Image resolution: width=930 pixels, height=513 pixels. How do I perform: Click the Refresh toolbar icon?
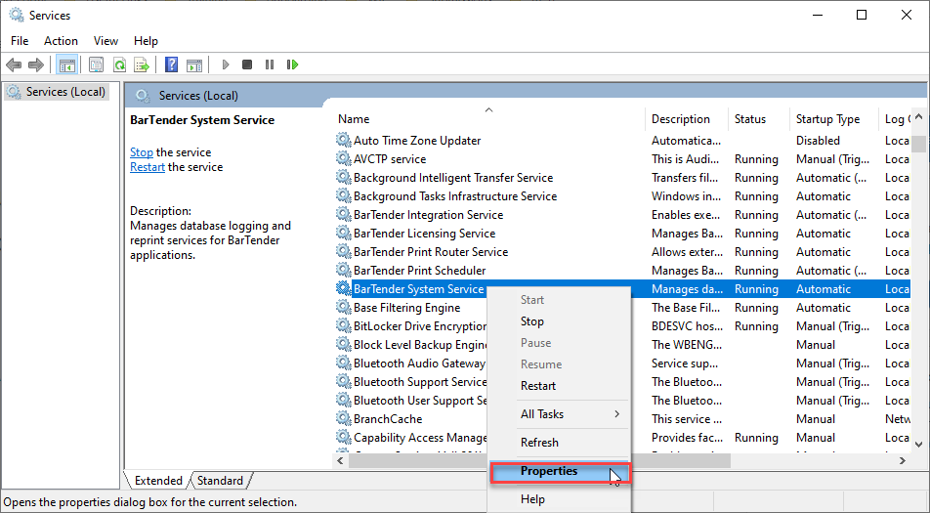click(x=120, y=64)
